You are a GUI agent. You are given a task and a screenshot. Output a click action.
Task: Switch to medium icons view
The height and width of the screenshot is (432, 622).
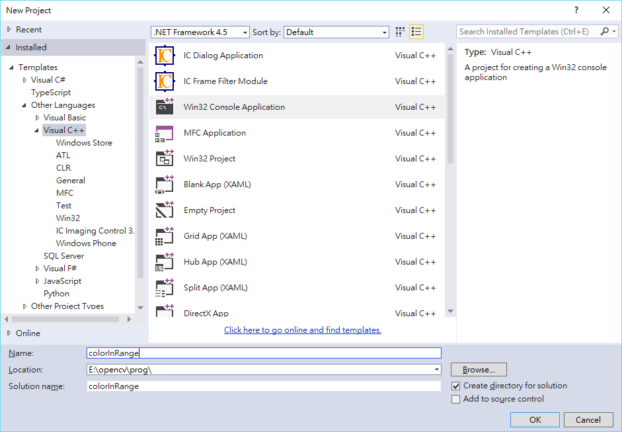[400, 32]
